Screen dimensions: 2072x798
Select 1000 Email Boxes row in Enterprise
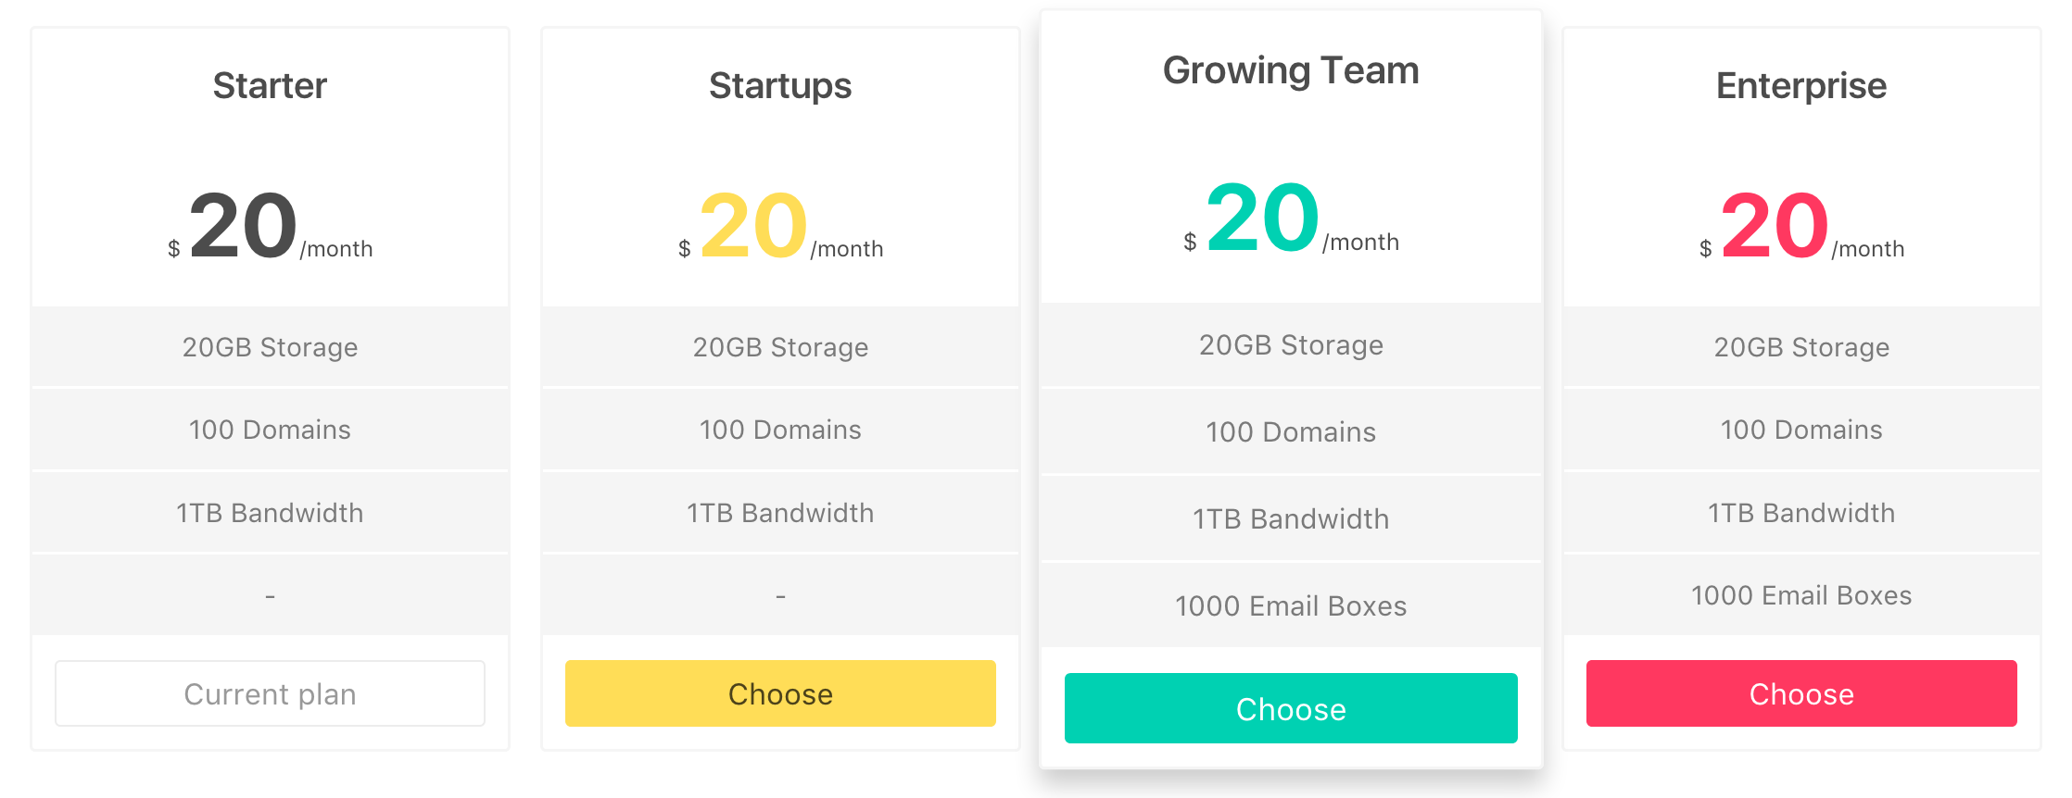pos(1800,595)
